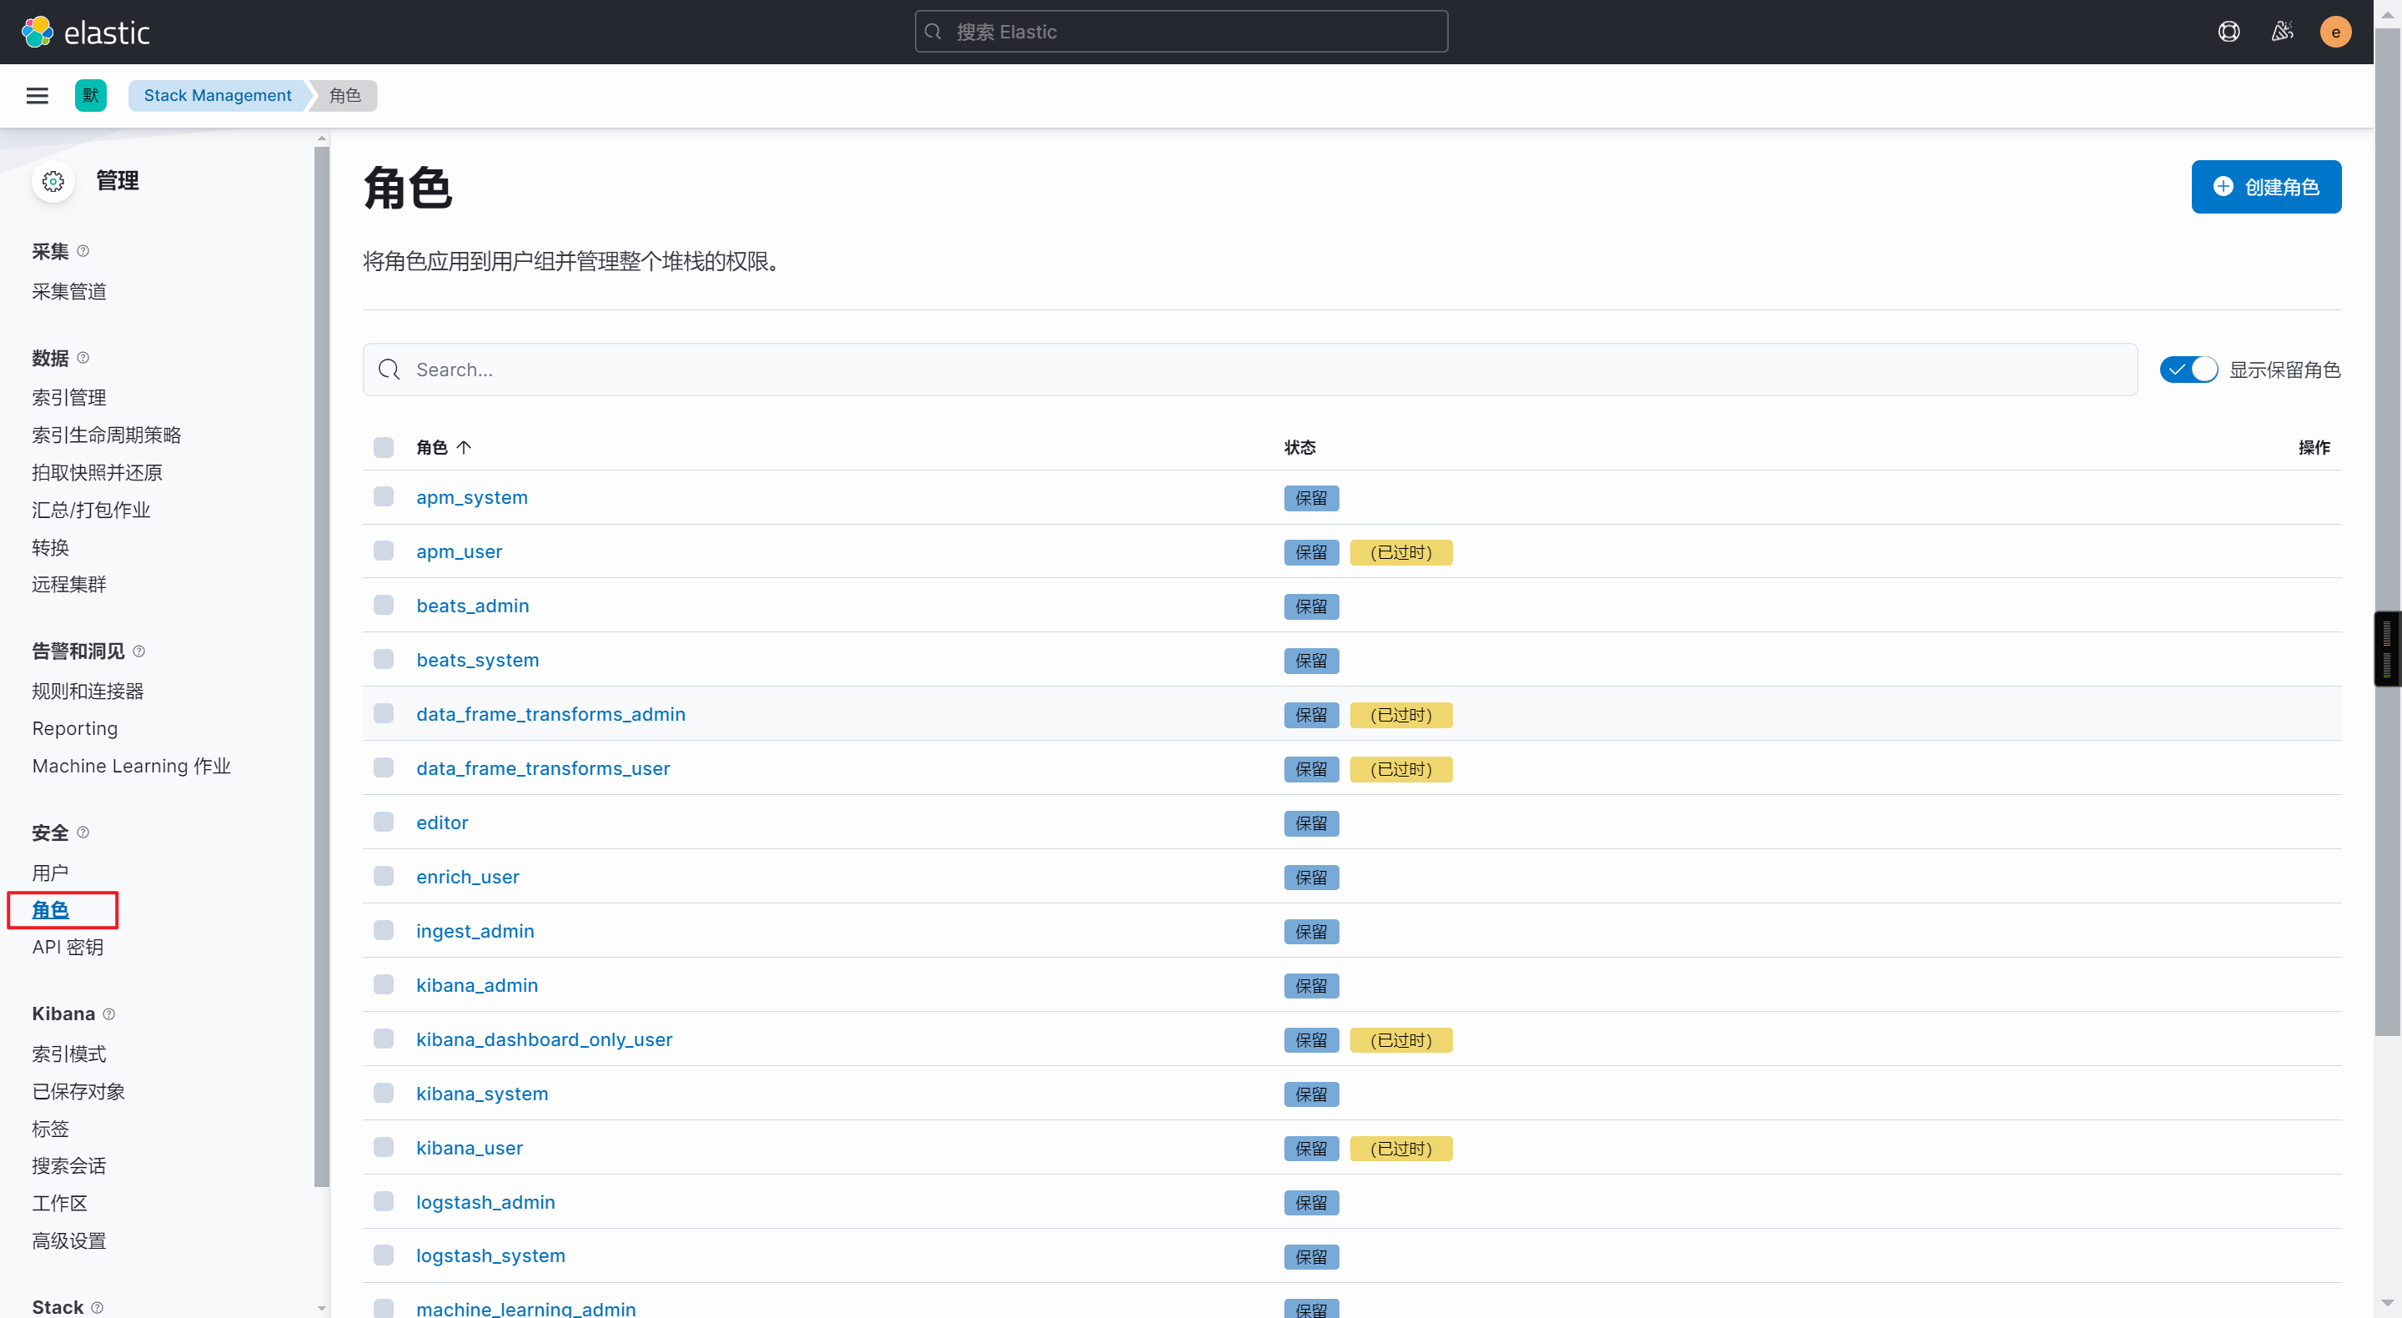The width and height of the screenshot is (2402, 1318).
Task: Open the hamburger navigation menu
Action: point(38,95)
